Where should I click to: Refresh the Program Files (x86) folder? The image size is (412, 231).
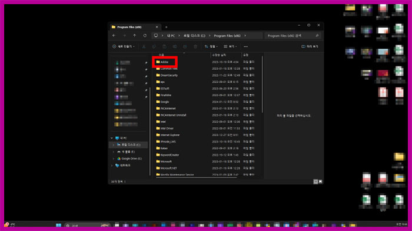click(145, 36)
